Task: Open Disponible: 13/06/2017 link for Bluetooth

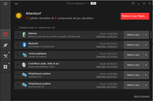Action: pyautogui.click(x=107, y=46)
